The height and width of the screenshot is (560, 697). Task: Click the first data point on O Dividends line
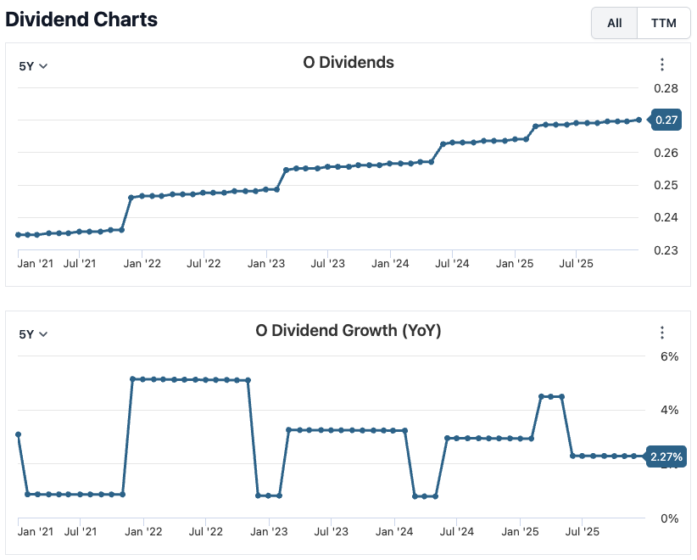[x=18, y=235]
